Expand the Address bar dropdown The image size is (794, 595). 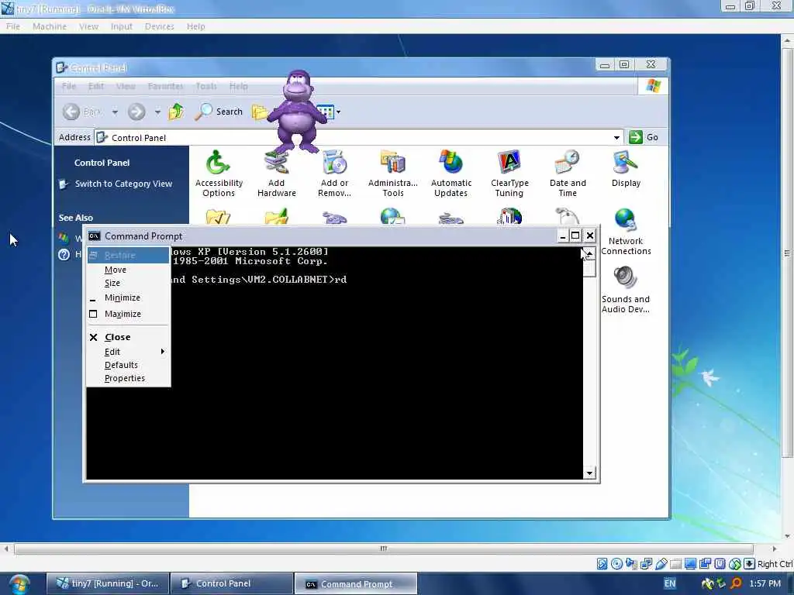616,138
